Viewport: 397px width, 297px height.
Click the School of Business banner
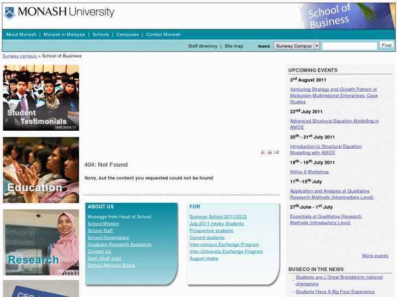tap(347, 16)
